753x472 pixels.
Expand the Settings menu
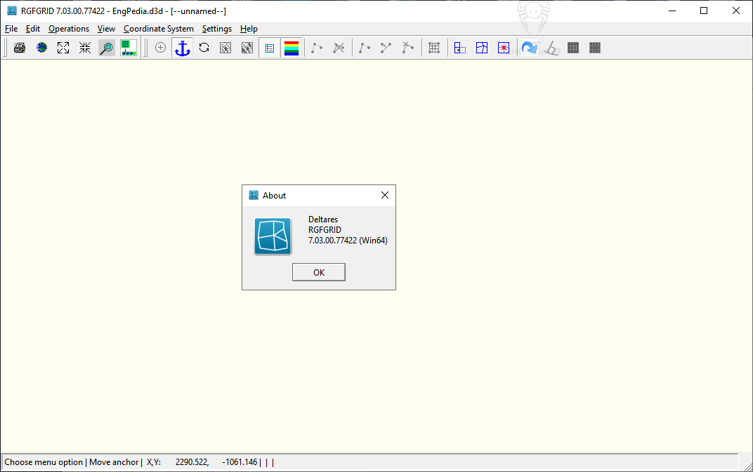coord(217,29)
